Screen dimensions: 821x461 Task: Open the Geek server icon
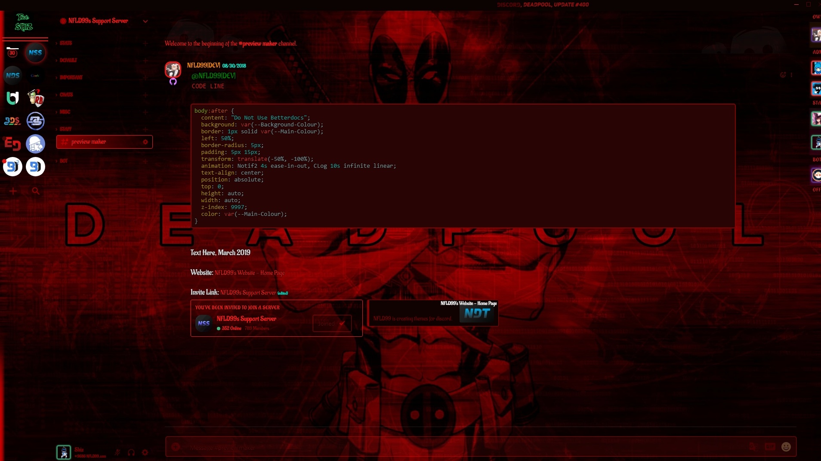(x=35, y=75)
